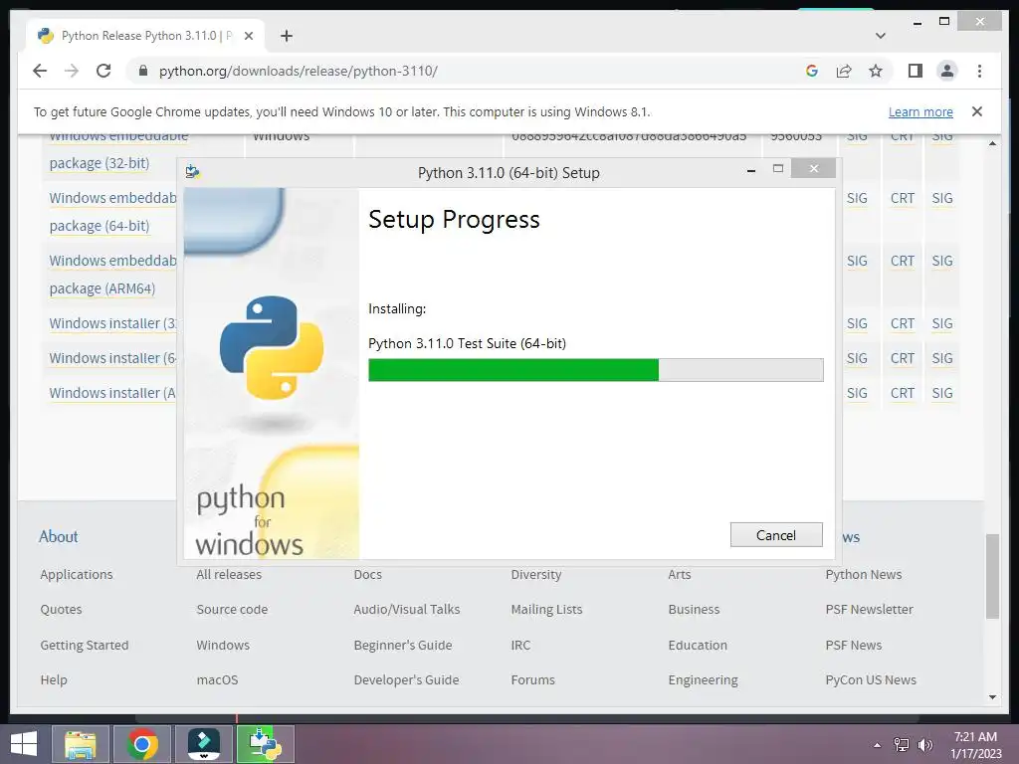Screen dimensions: 1019x764
Task: Open All releases footer link
Action: tap(229, 574)
